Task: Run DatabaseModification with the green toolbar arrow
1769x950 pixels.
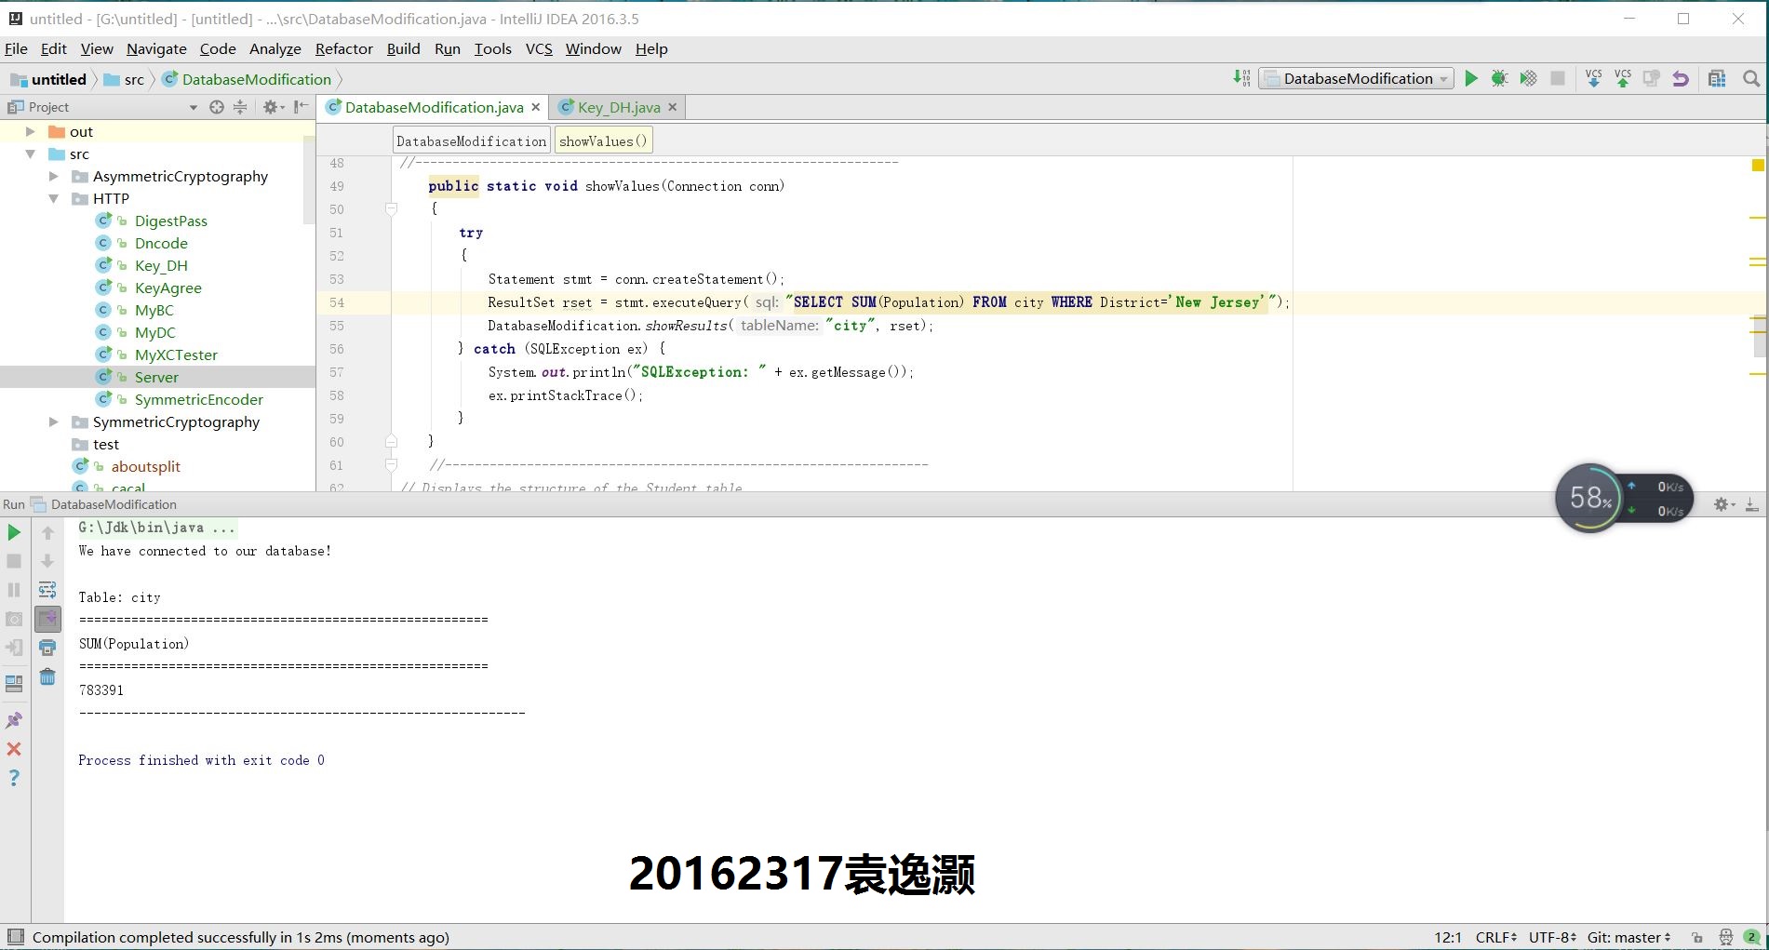Action: [1470, 79]
